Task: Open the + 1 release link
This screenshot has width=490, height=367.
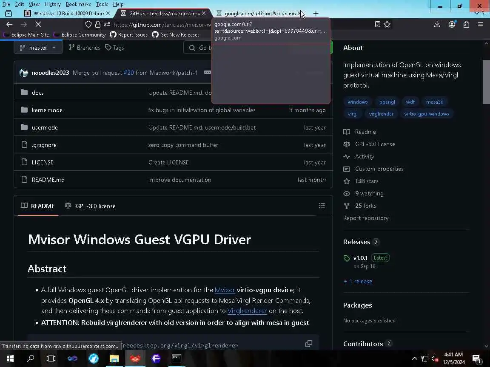Action: point(357,281)
